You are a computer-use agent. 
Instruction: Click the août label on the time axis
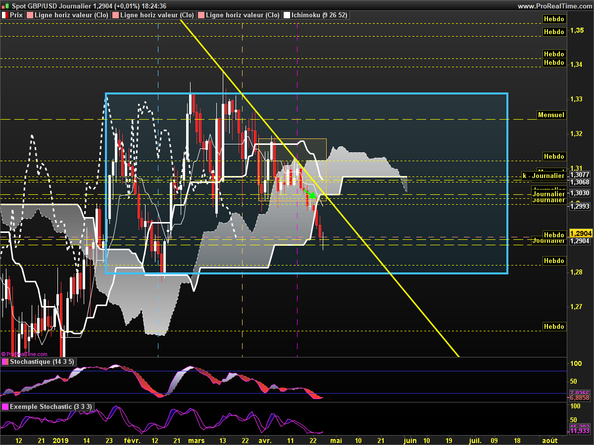click(x=549, y=440)
